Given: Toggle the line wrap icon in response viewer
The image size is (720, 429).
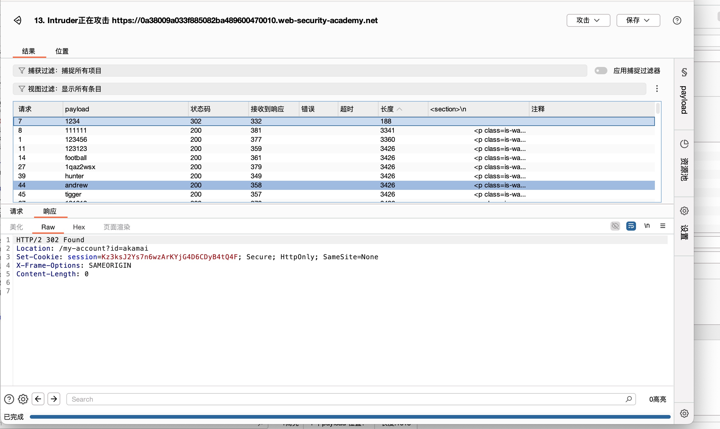Looking at the screenshot, I should (631, 226).
